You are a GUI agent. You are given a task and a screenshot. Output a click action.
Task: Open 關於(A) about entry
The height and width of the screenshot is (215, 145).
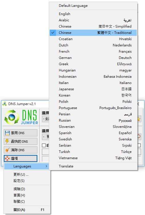[x=27, y=210]
